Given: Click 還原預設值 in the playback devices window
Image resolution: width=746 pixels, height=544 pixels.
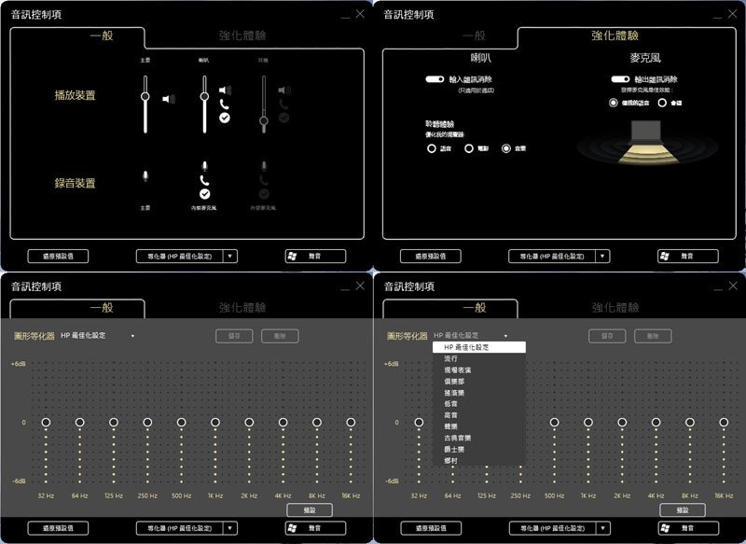Looking at the screenshot, I should [x=58, y=256].
